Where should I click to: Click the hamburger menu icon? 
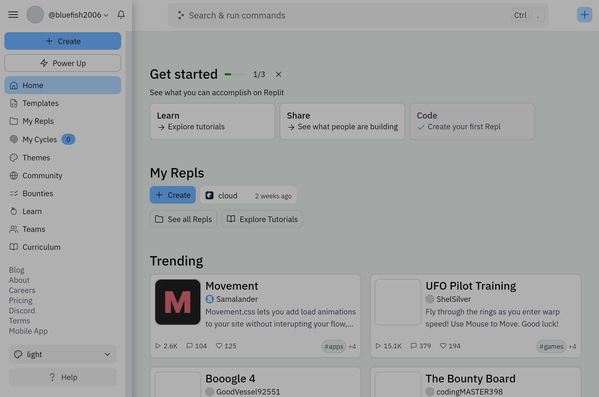13,15
